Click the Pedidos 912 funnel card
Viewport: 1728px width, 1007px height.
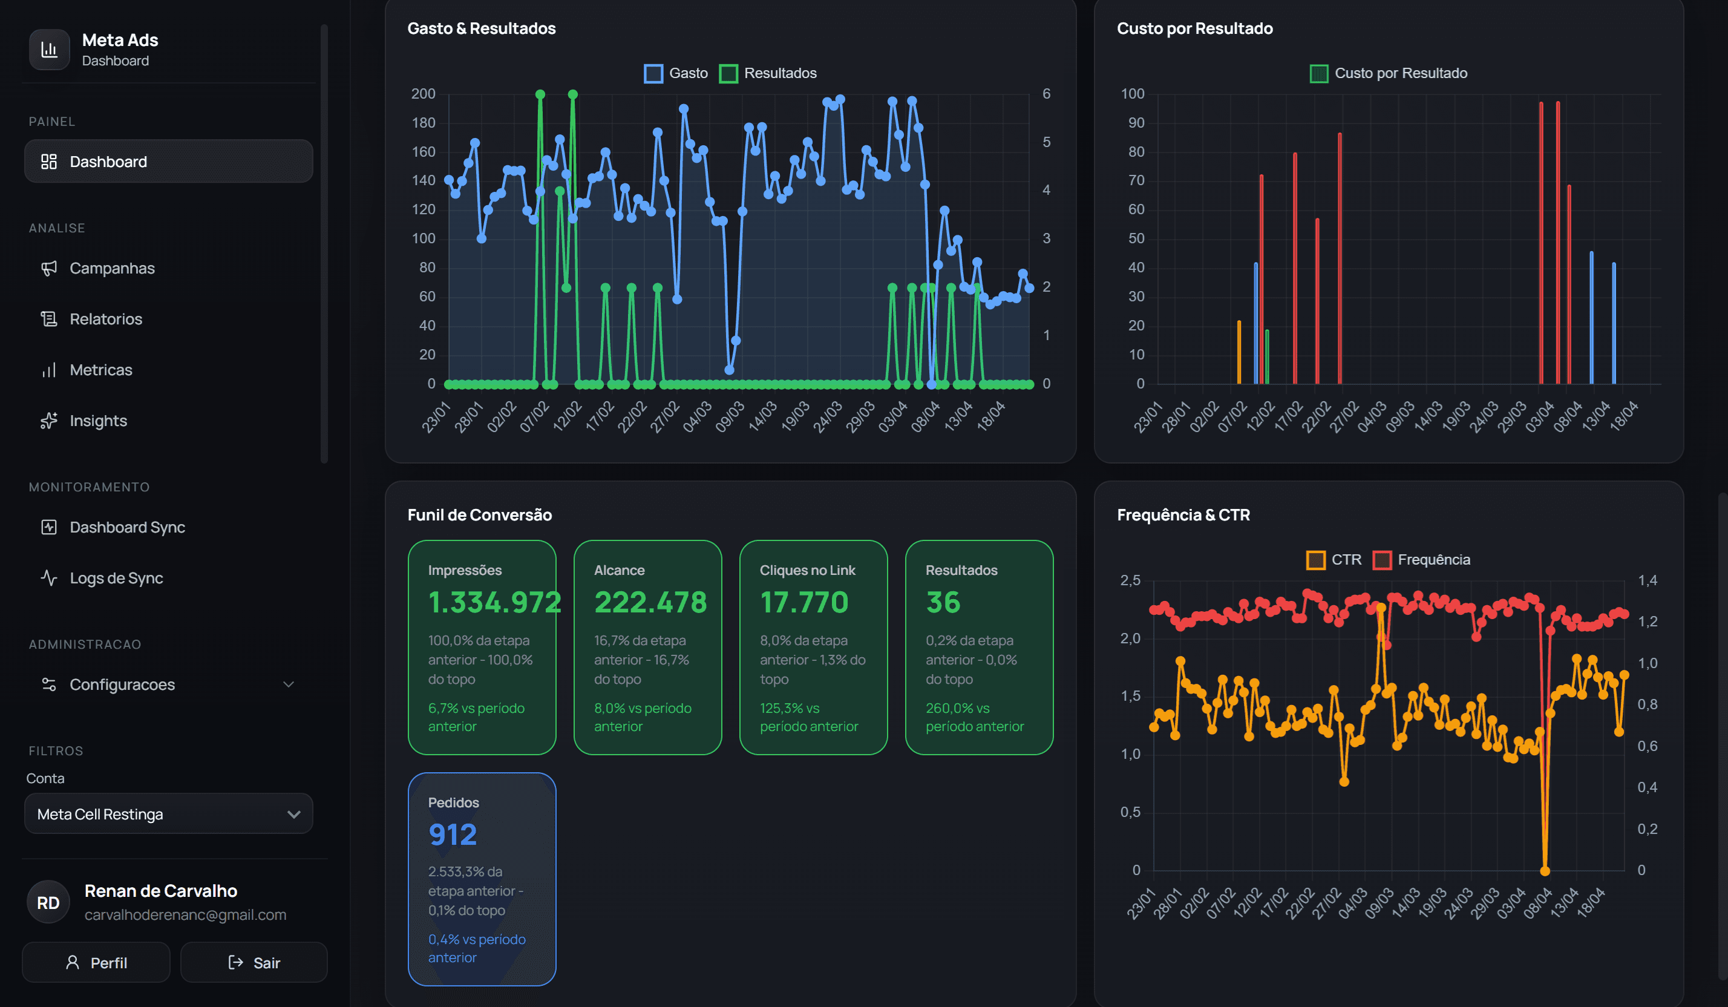coord(482,879)
